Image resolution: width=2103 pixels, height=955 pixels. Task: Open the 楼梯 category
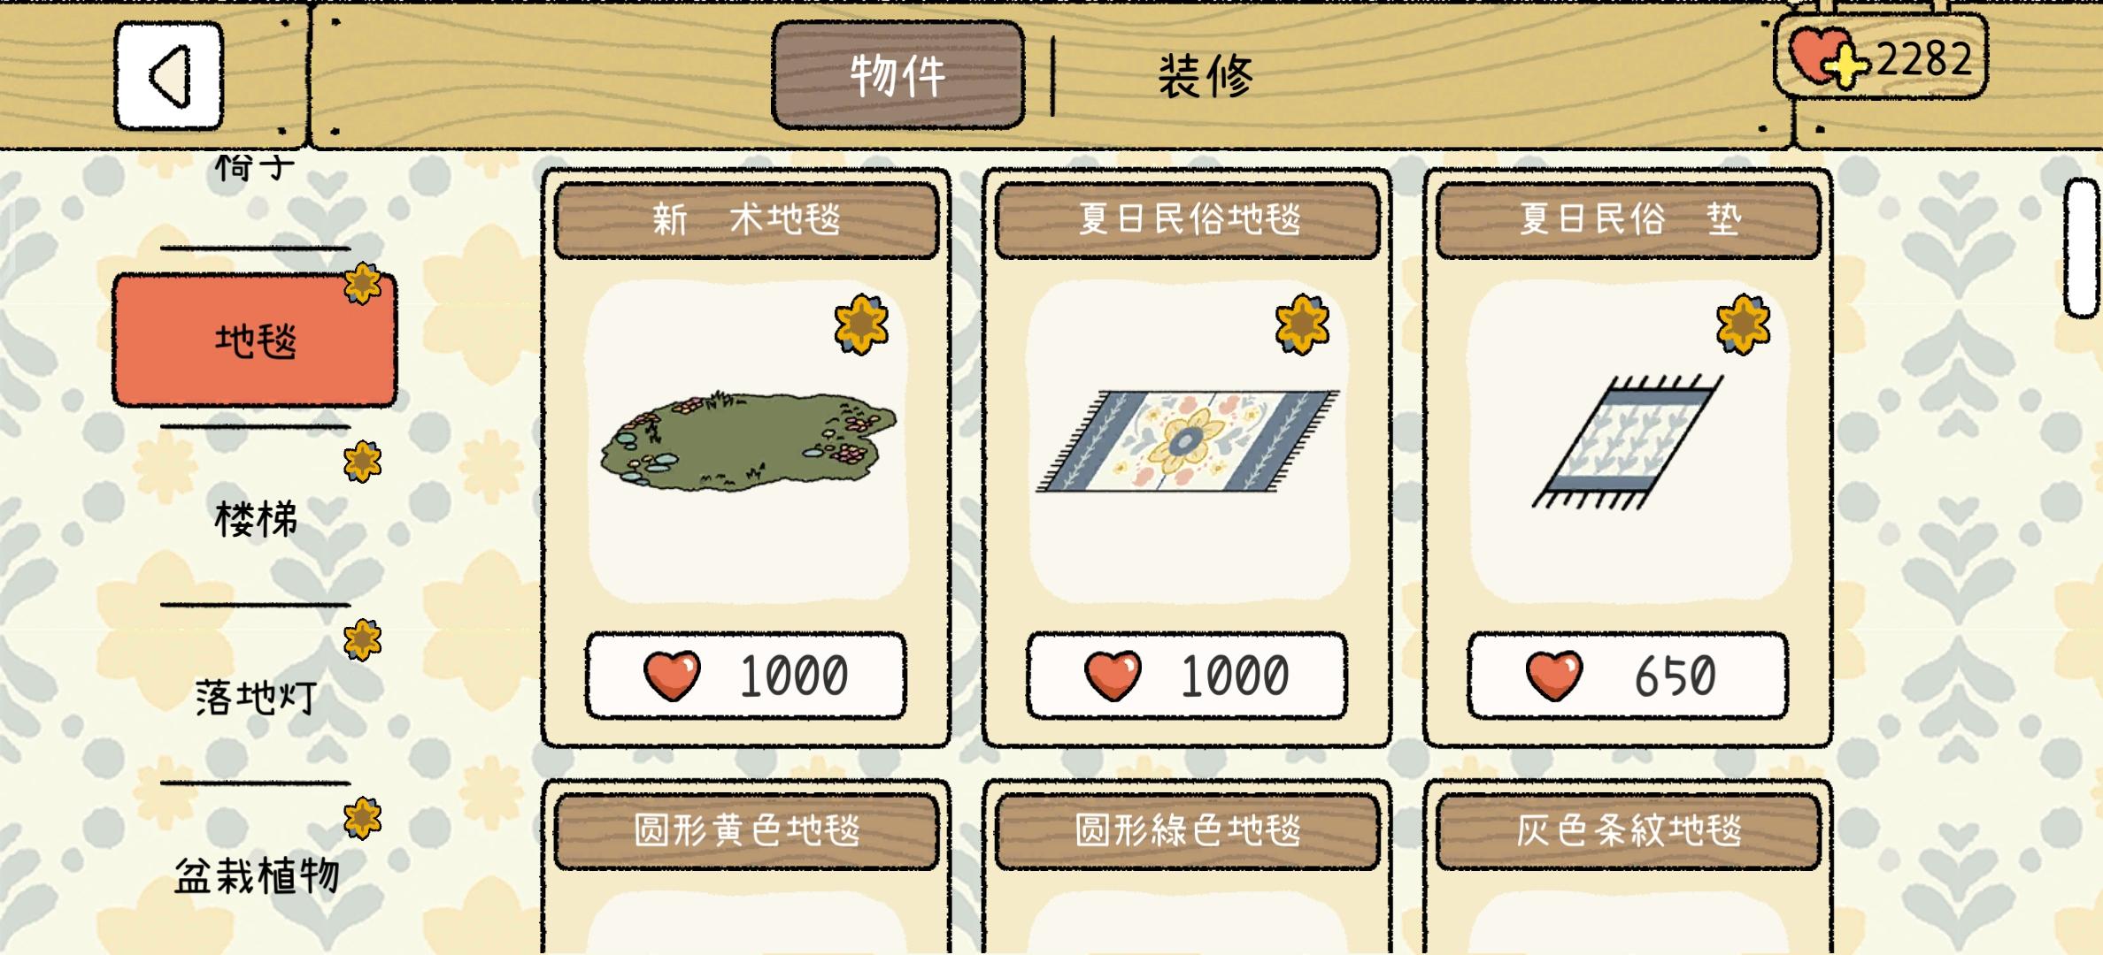coord(256,518)
